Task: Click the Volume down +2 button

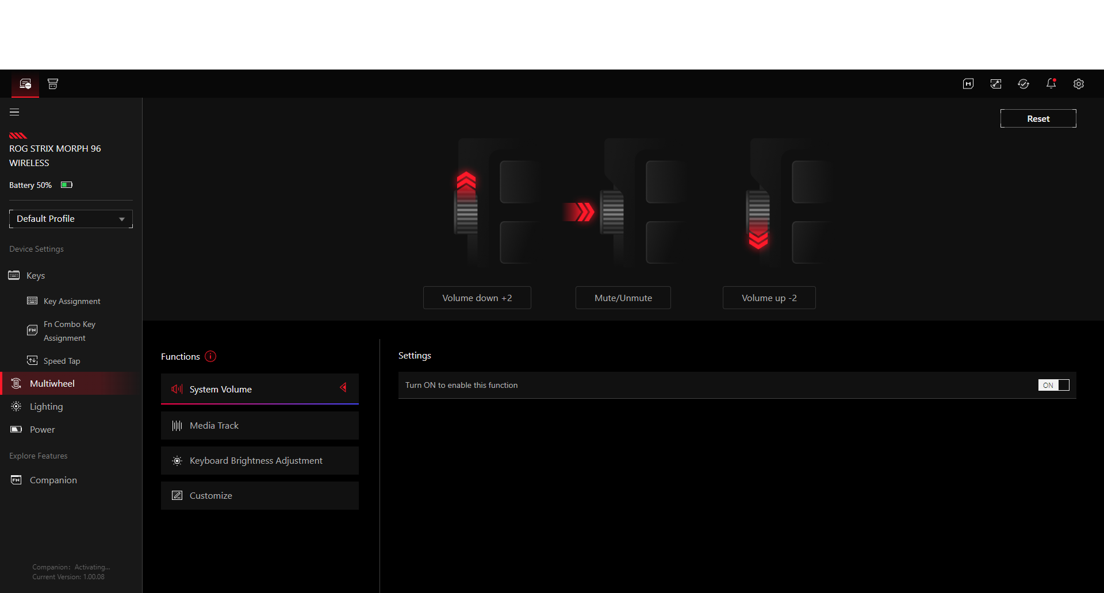Action: (x=477, y=298)
